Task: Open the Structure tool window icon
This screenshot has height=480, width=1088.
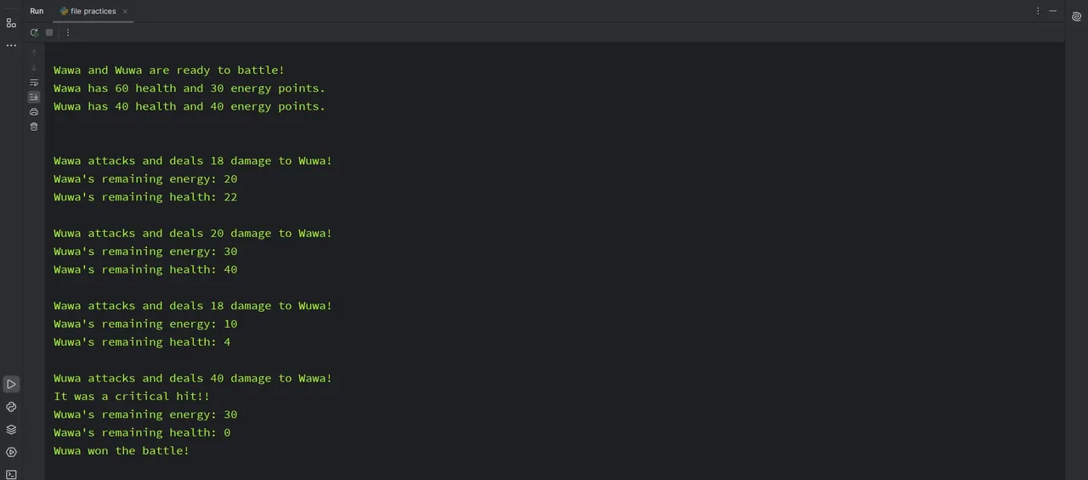Action: 11,23
